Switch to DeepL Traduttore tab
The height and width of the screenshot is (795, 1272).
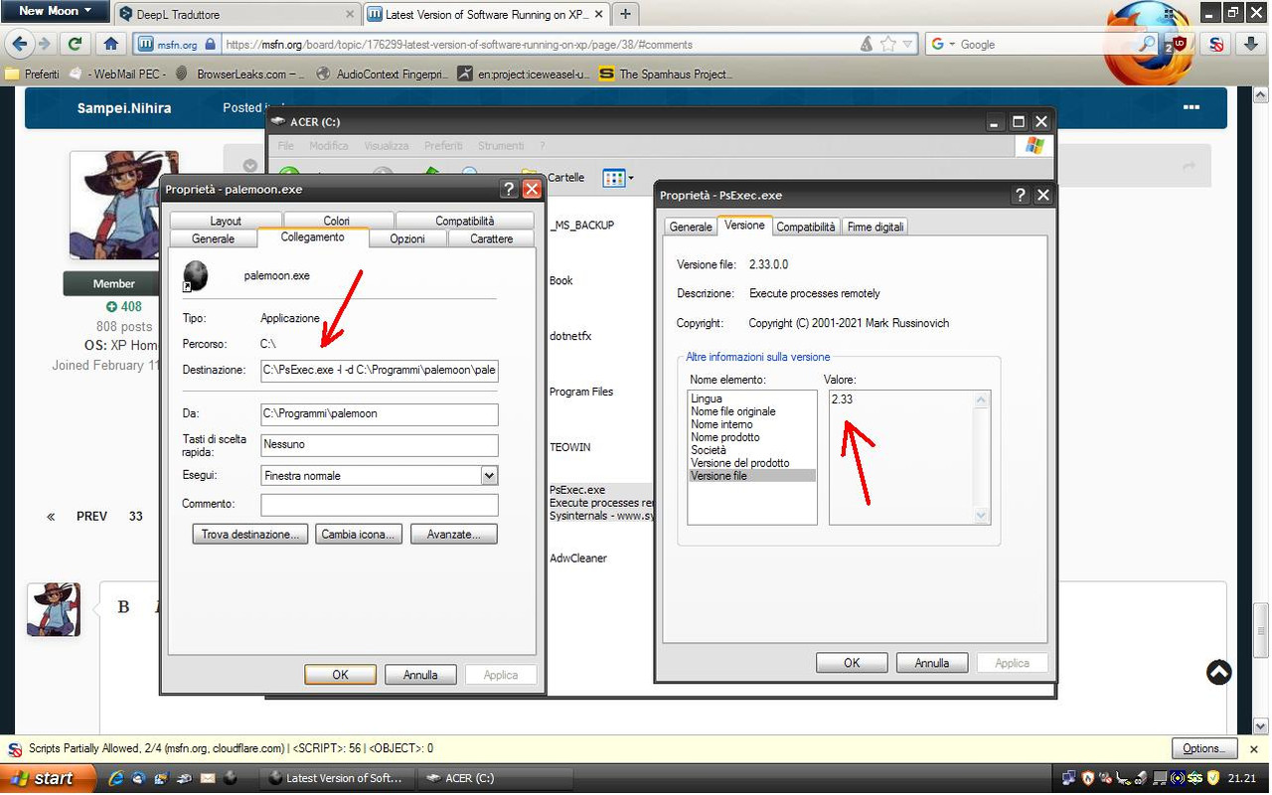(237, 15)
